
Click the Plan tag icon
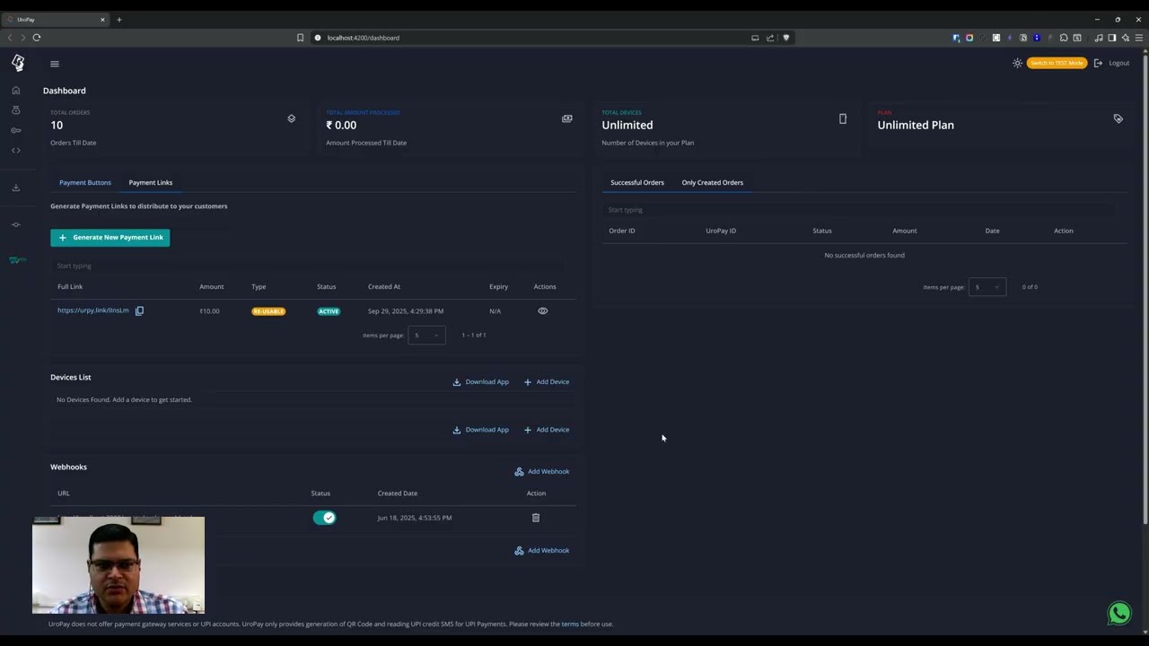click(1118, 118)
